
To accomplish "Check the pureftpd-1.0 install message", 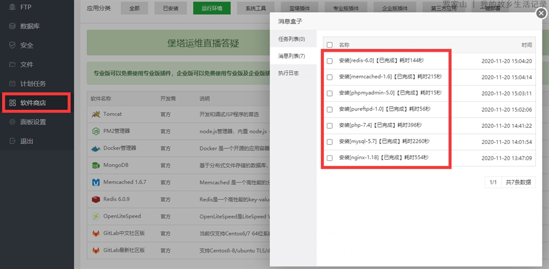I will [x=329, y=109].
